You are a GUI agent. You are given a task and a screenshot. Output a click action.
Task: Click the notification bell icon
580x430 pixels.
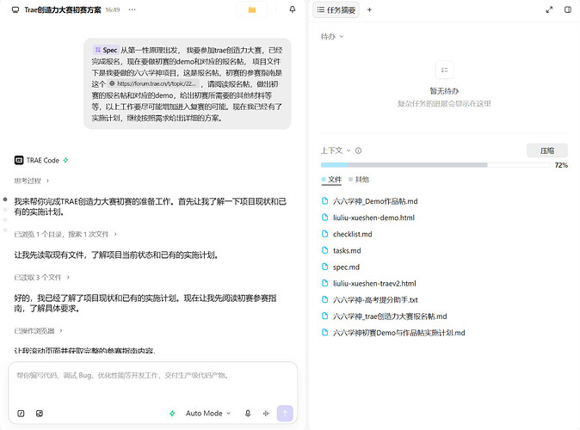tap(293, 9)
